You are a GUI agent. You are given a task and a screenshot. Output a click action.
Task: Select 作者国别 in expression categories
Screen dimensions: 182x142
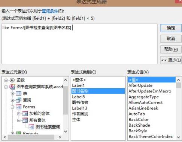[x=98, y=114]
